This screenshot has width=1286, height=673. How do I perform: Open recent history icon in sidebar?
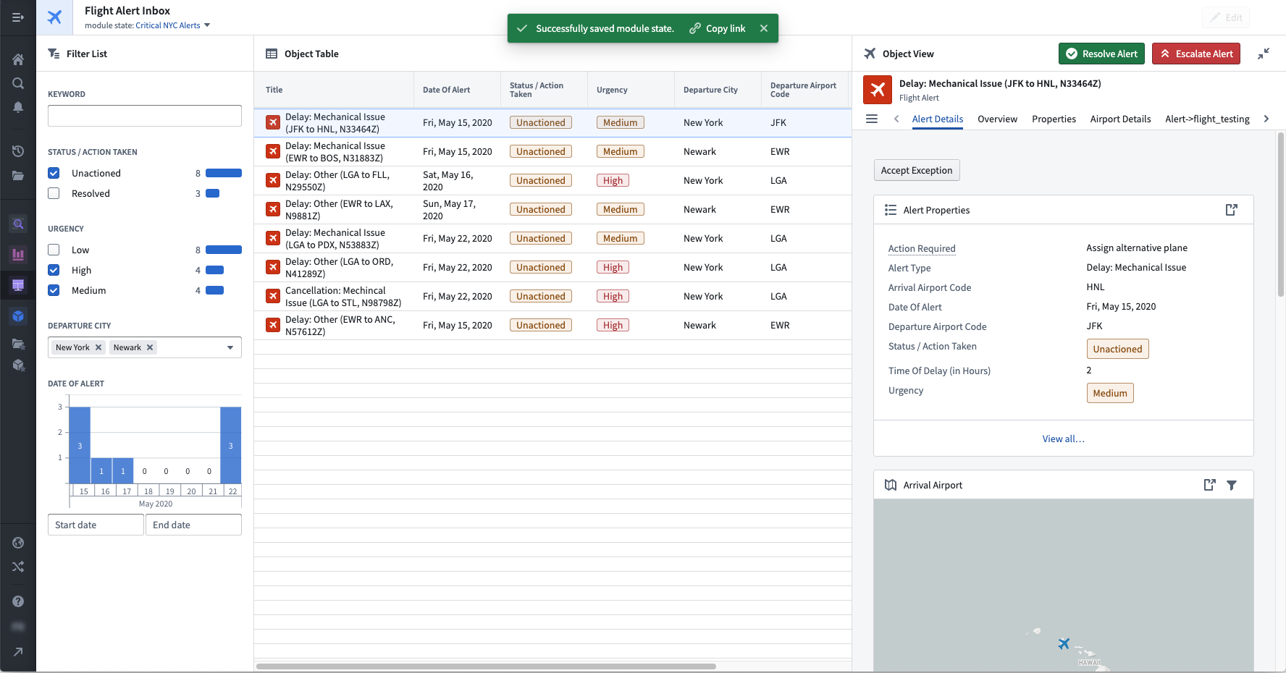pyautogui.click(x=18, y=151)
